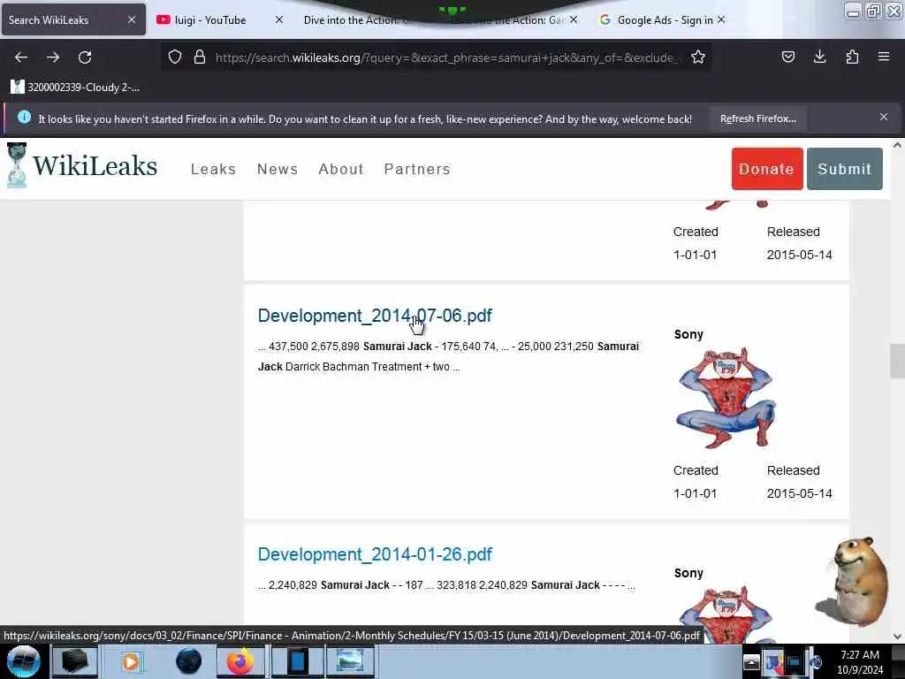Screen dimensions: 905x679
Task: Click the page scrollbar thumb
Action: tap(897, 361)
